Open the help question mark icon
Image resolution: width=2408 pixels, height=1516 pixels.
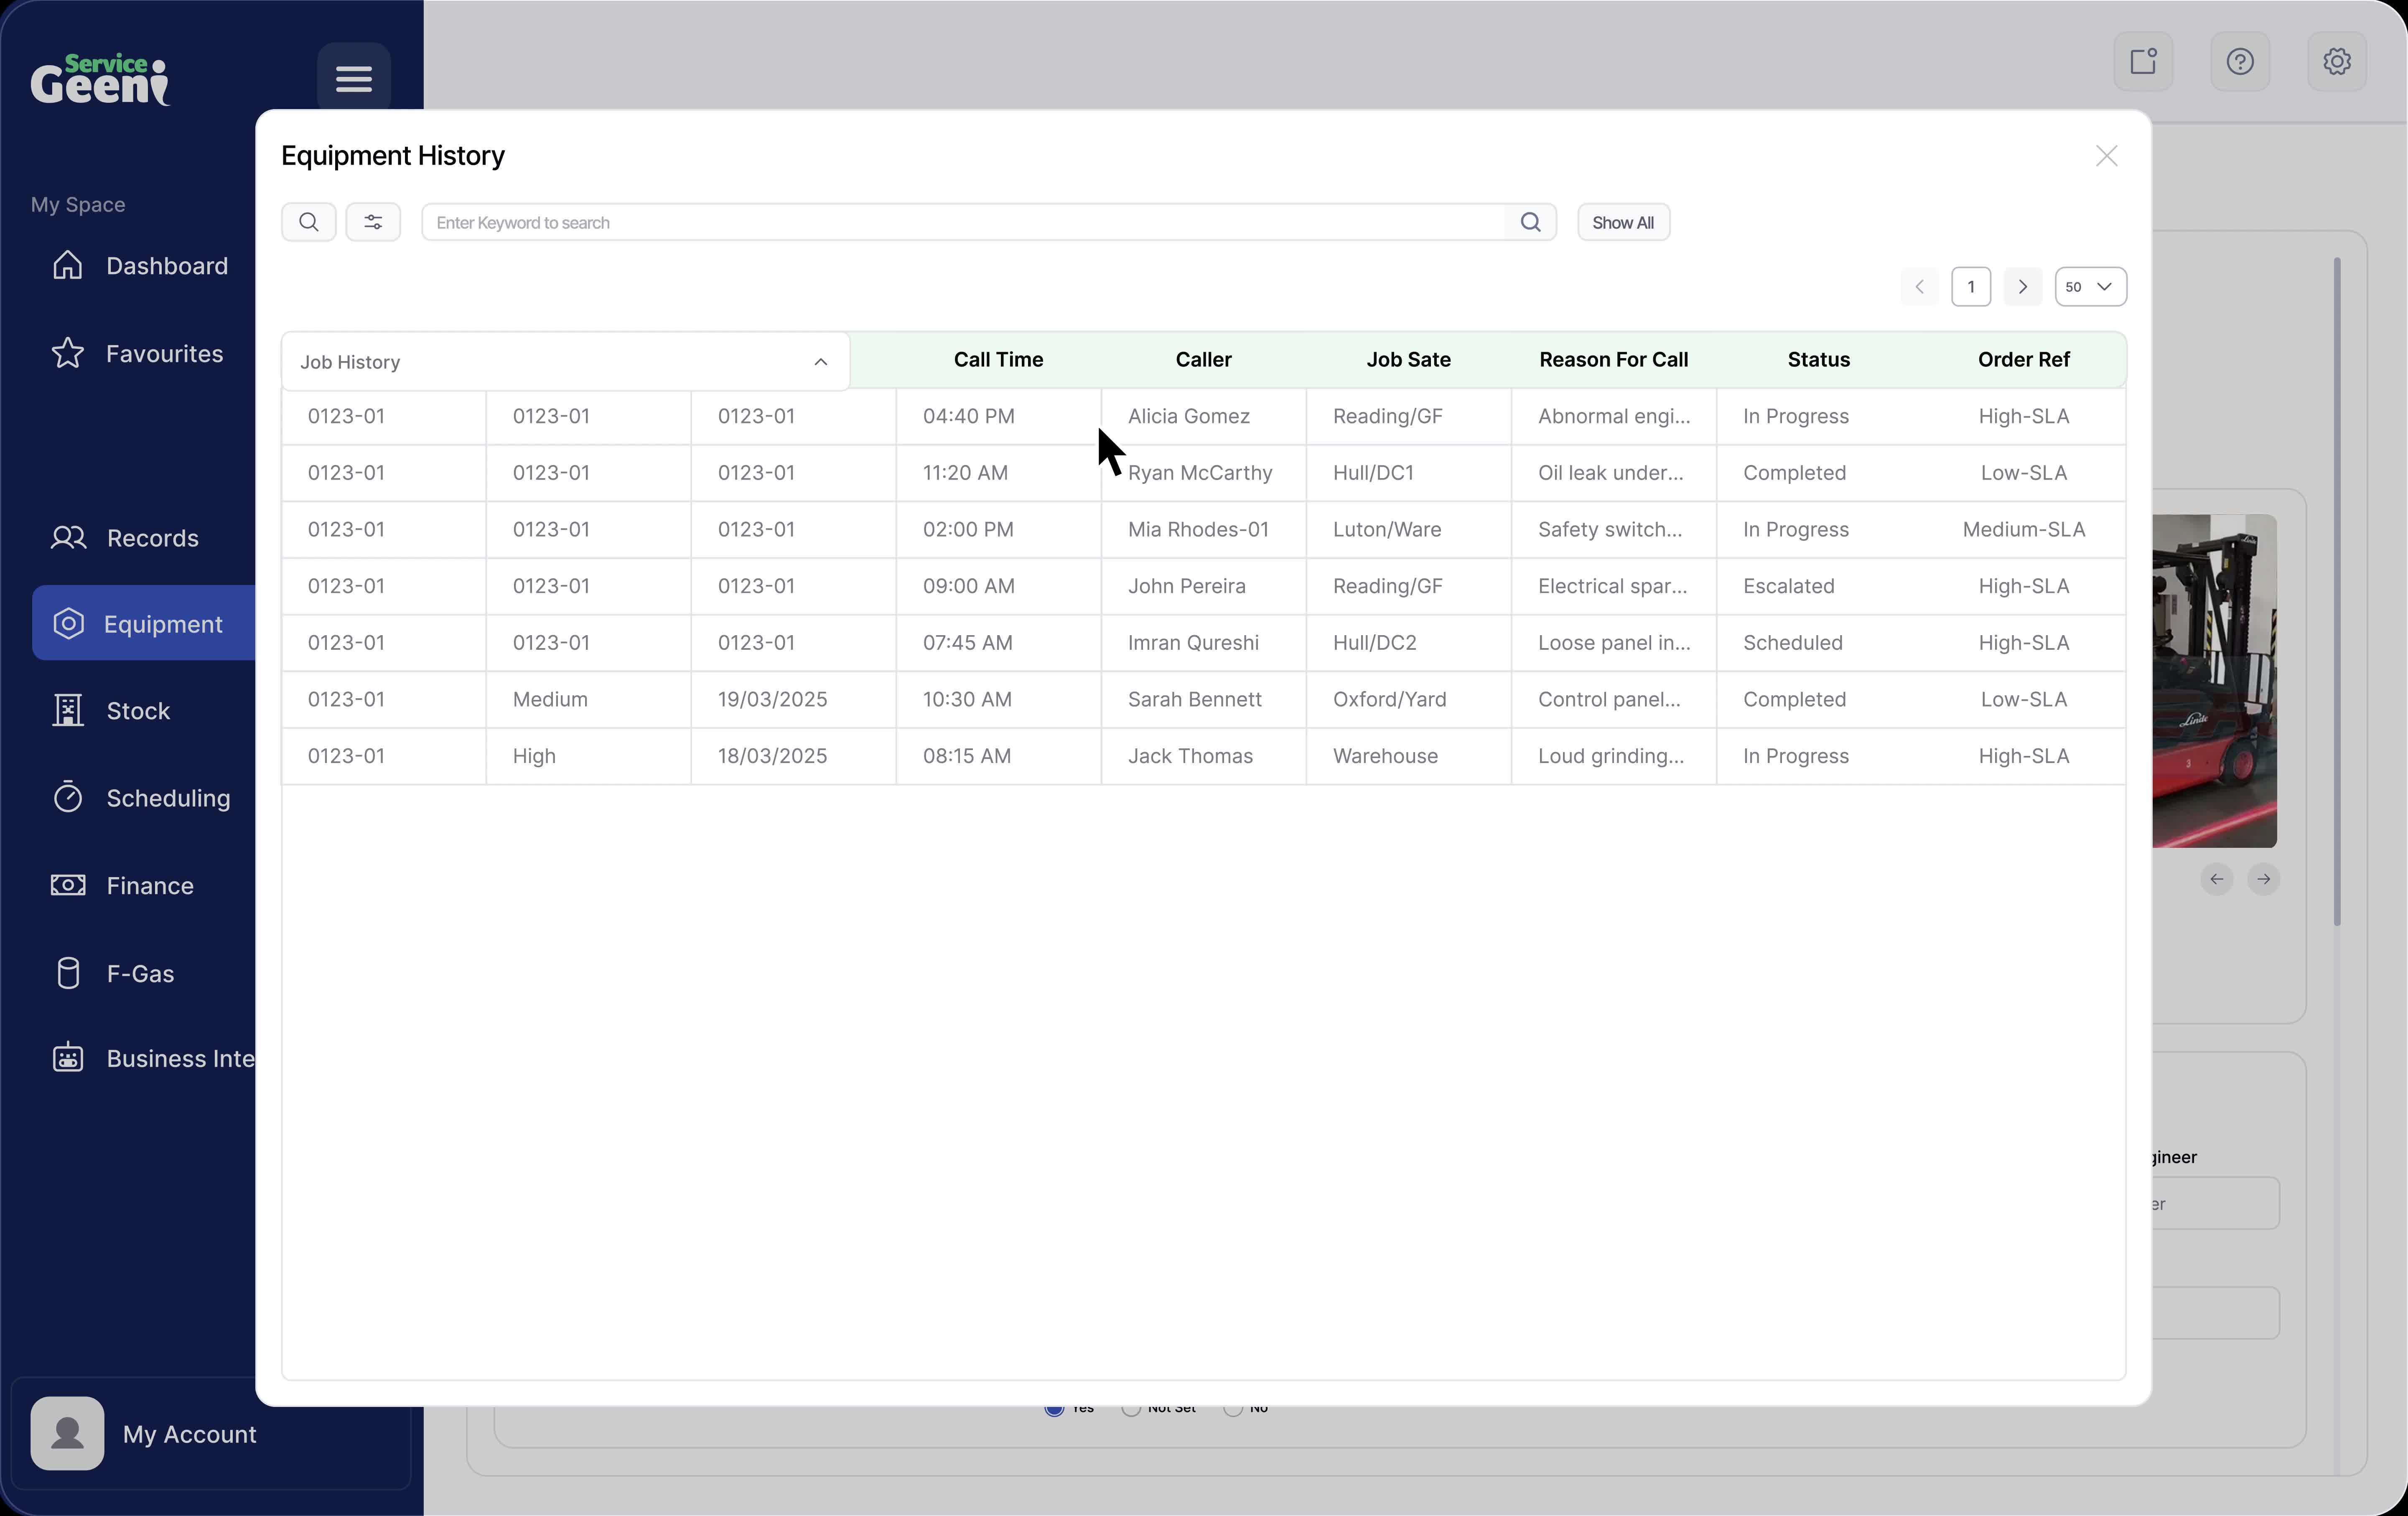(2240, 61)
